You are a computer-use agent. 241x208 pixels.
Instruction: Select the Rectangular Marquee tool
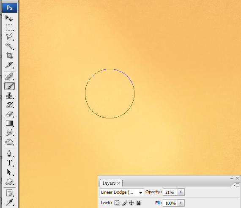pyautogui.click(x=9, y=27)
